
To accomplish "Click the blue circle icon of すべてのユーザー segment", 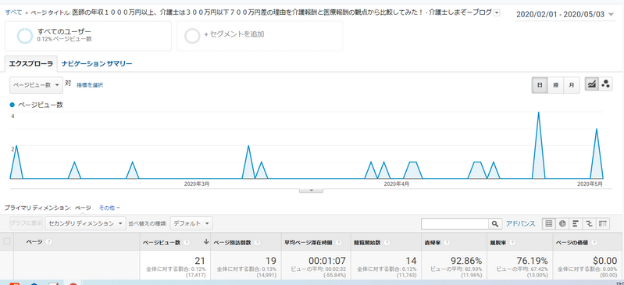I will [25, 35].
